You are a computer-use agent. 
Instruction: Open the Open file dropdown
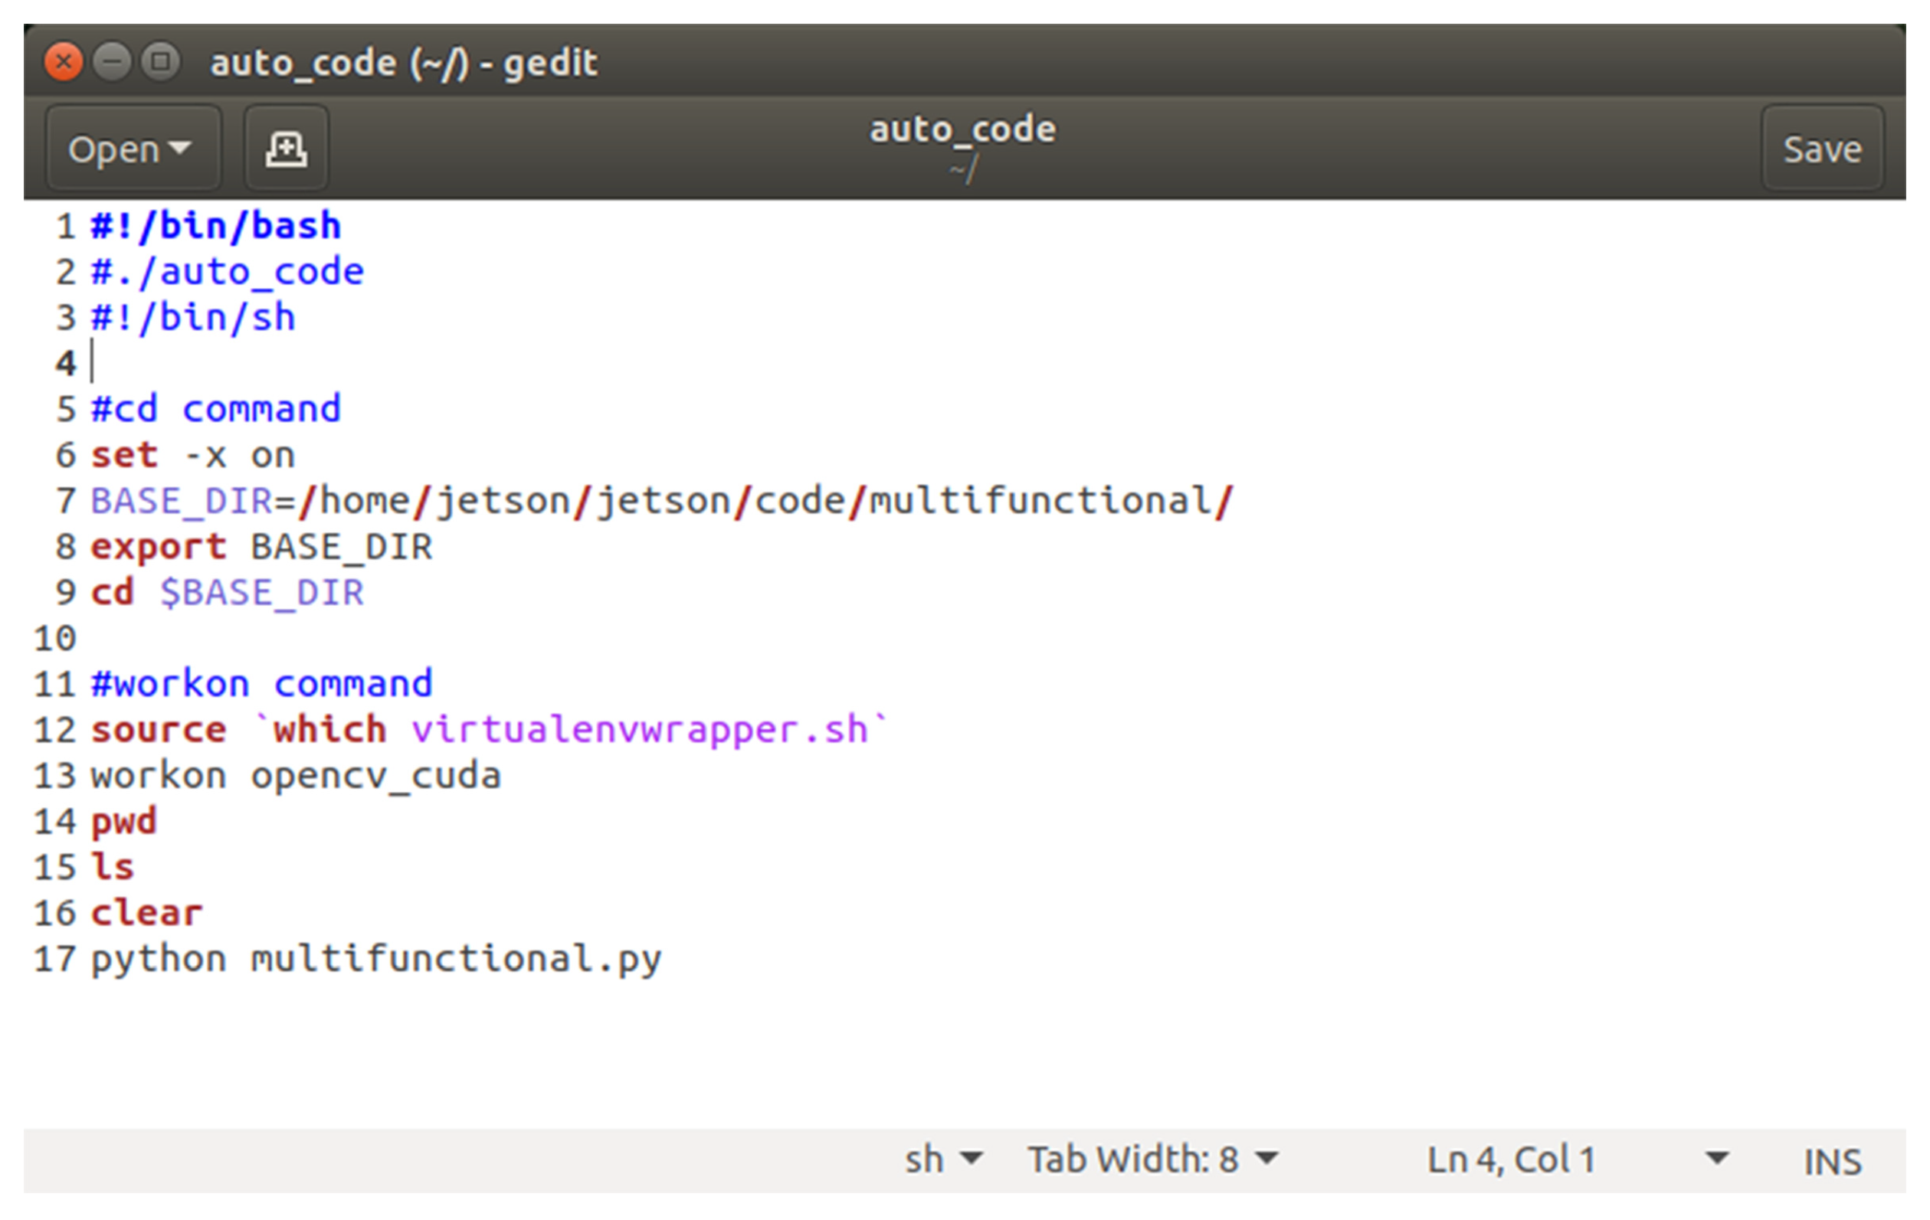133,149
